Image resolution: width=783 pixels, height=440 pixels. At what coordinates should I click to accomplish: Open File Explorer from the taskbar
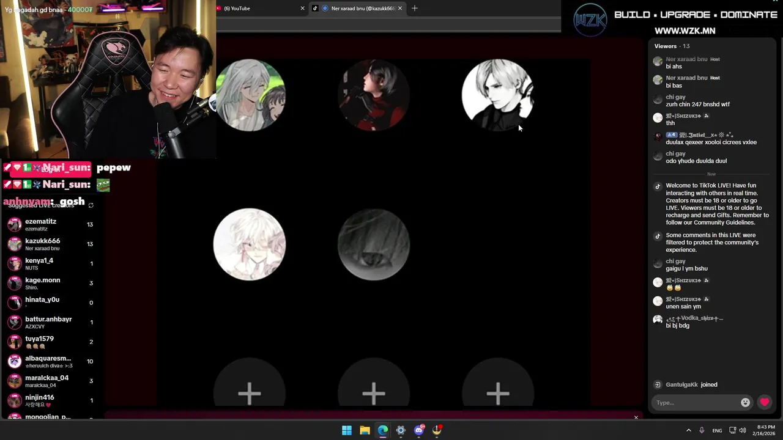click(365, 430)
